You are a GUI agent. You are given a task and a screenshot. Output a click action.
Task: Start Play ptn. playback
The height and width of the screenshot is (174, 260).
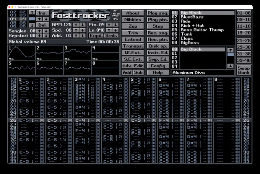point(158,20)
